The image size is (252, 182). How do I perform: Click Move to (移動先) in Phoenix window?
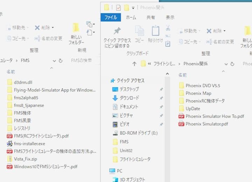pos(189,31)
